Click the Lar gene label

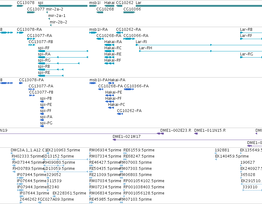(139, 3)
